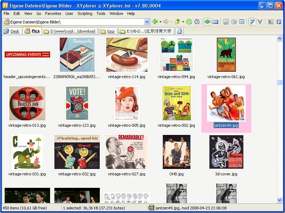Switch to the Desk tab
285x213 pixels.
12,31
